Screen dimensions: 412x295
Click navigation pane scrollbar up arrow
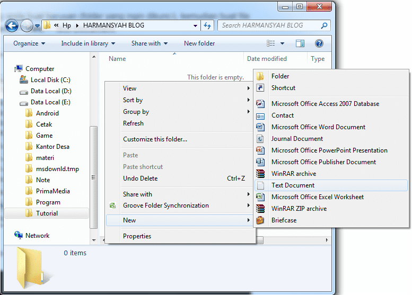(94, 57)
